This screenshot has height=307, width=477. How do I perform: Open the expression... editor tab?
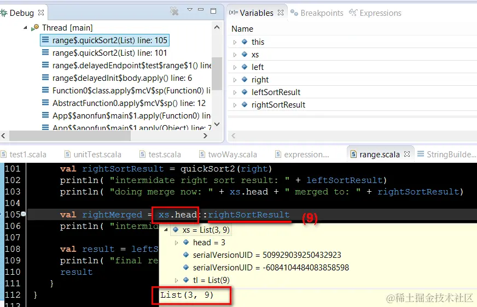[x=302, y=155]
